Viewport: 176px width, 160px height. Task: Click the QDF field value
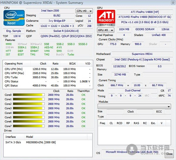pyautogui.click(x=66, y=36)
